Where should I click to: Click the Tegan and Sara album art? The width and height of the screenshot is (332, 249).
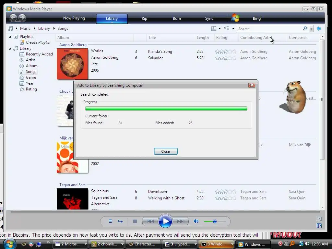coord(72,199)
